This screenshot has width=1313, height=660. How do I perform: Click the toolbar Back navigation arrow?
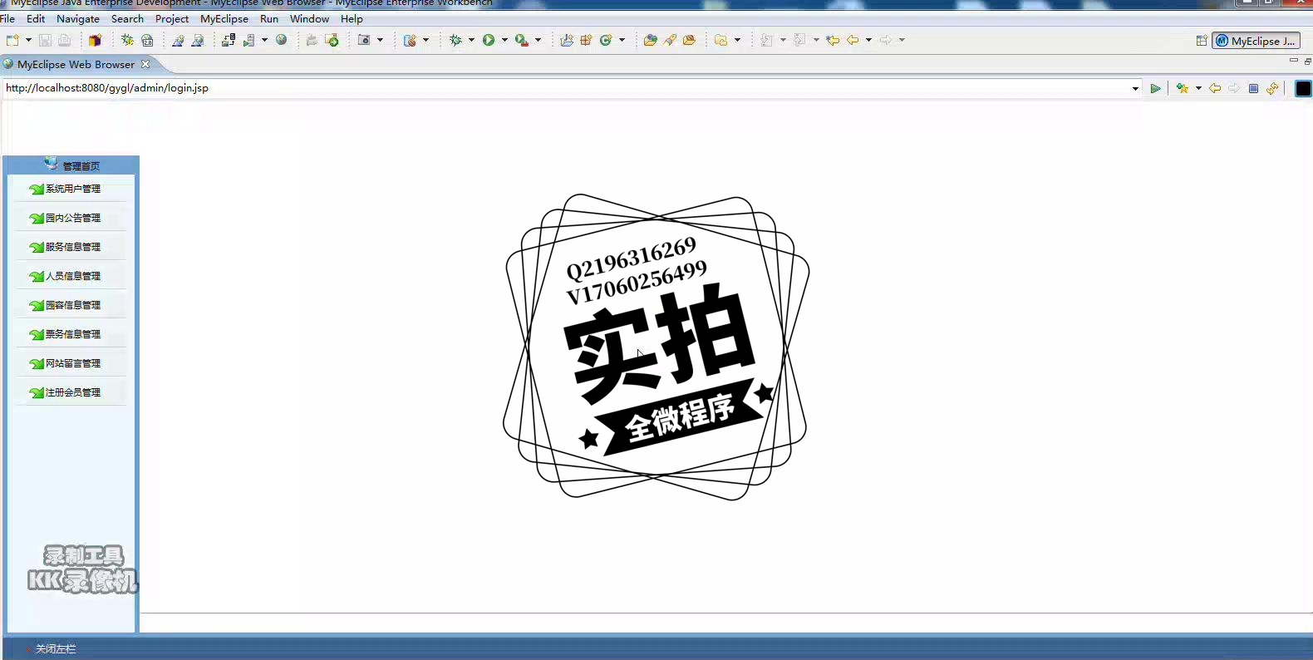pos(853,40)
